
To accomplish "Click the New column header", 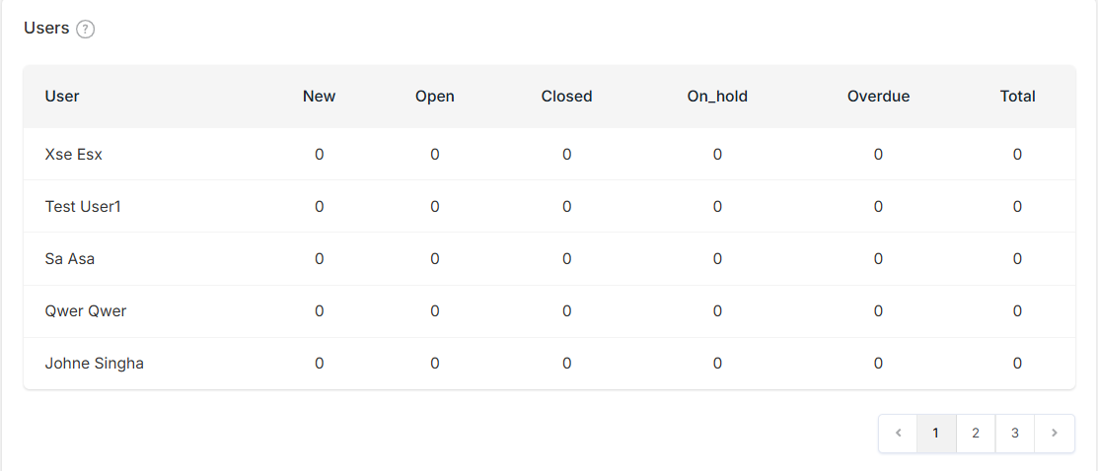I will tap(320, 97).
